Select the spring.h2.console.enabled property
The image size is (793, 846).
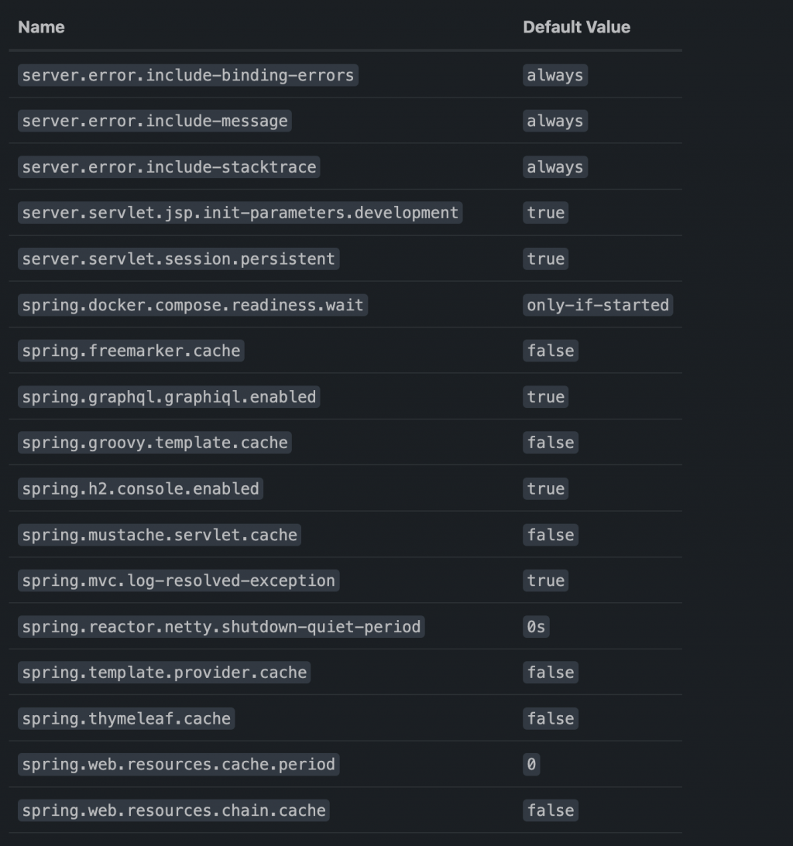click(x=140, y=489)
